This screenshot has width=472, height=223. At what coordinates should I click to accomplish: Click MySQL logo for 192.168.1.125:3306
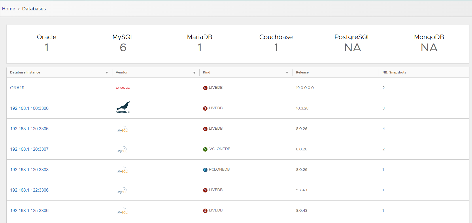(x=122, y=211)
